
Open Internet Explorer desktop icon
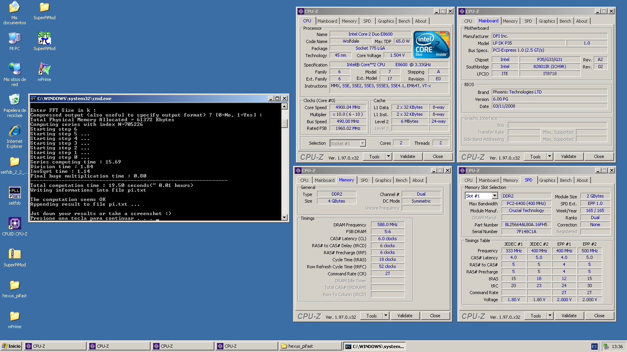14,131
